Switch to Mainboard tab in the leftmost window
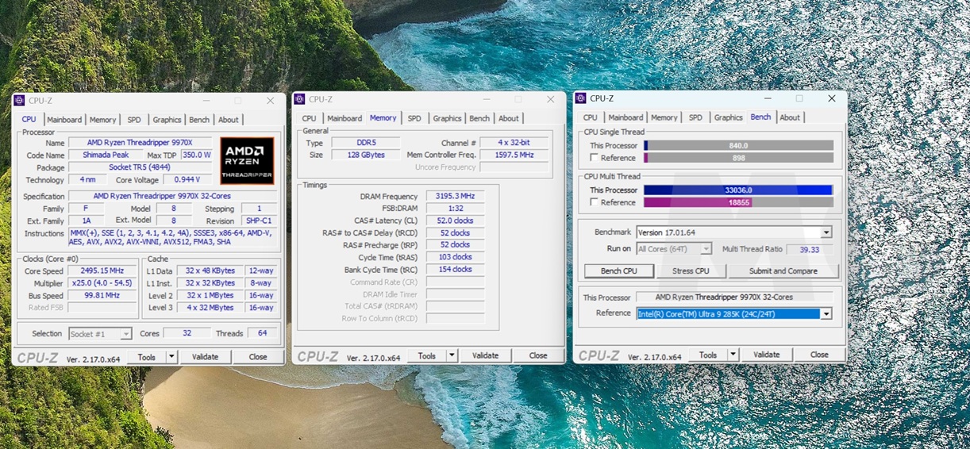The width and height of the screenshot is (970, 449). [x=64, y=120]
